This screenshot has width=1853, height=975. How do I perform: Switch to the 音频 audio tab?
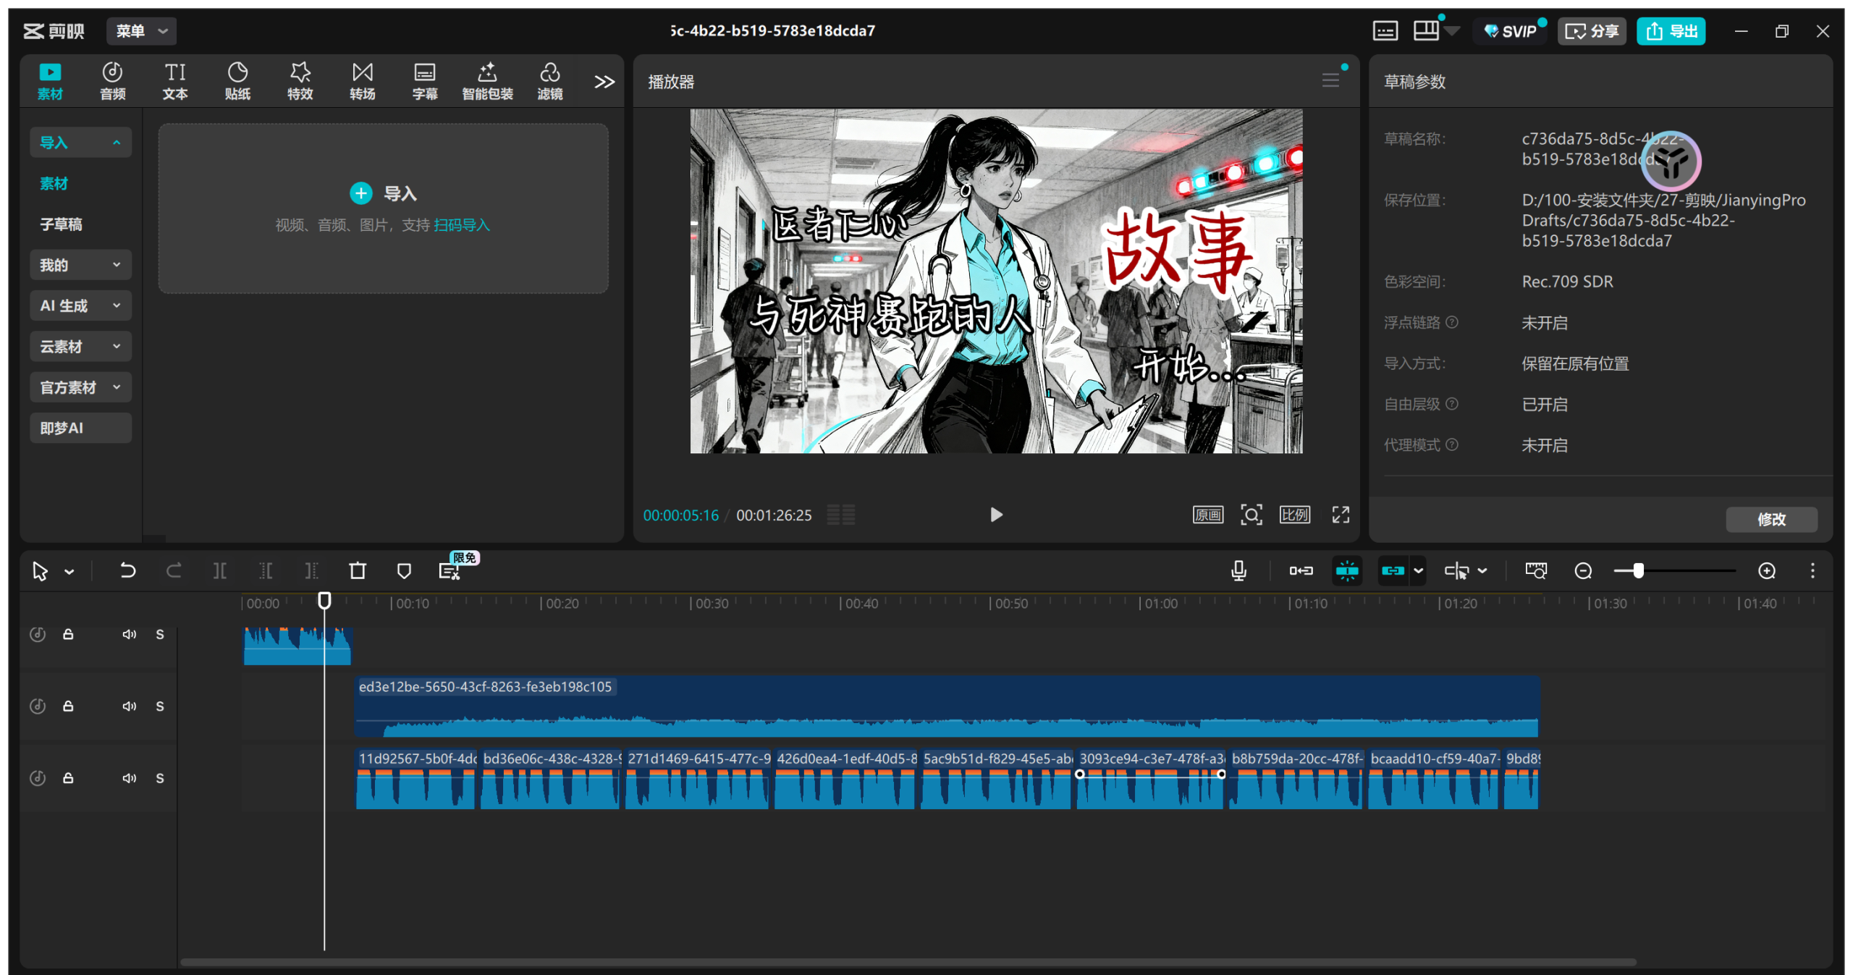[x=112, y=80]
